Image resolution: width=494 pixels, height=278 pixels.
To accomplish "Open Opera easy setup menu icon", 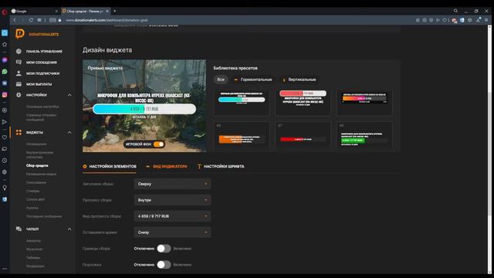I will 486,20.
